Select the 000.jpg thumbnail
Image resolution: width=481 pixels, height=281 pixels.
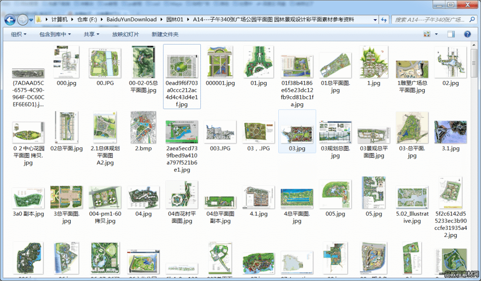[x=66, y=62]
